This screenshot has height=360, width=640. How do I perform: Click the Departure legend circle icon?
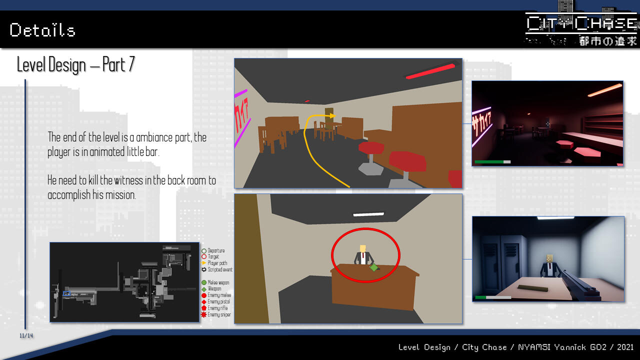204,250
